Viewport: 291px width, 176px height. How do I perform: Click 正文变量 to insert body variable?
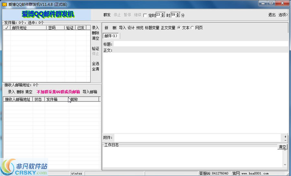pyautogui.click(x=168, y=28)
